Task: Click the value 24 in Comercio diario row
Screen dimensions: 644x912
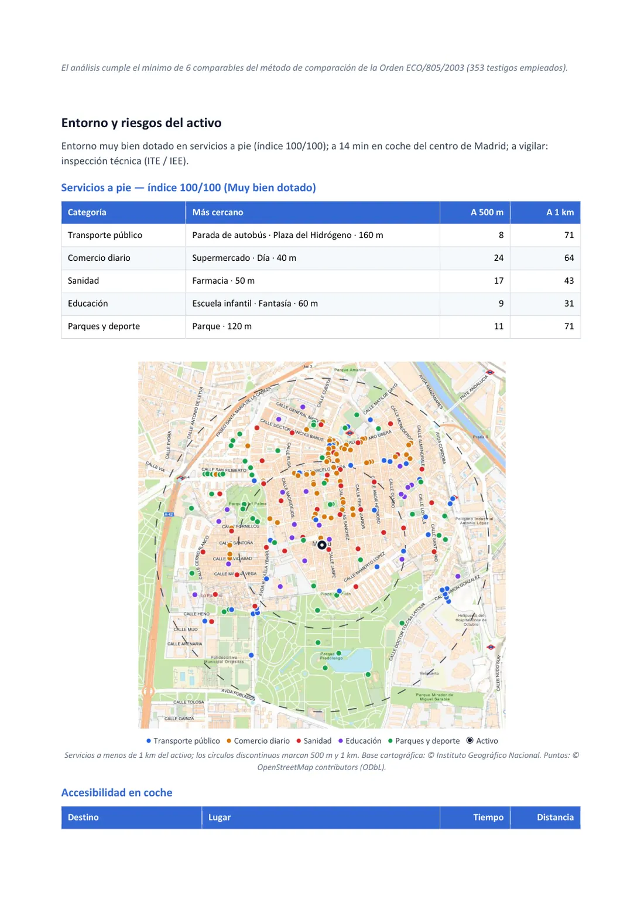Action: [x=499, y=258]
